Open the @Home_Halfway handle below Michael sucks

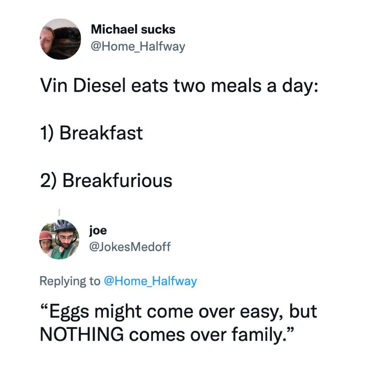click(138, 47)
